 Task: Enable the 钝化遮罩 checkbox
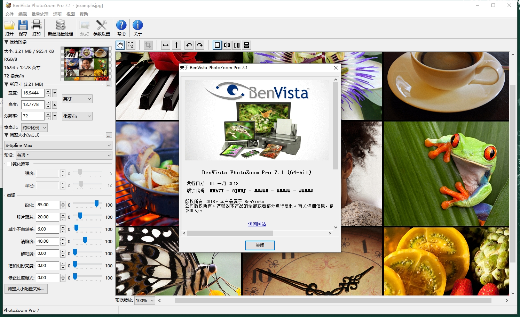click(x=9, y=164)
